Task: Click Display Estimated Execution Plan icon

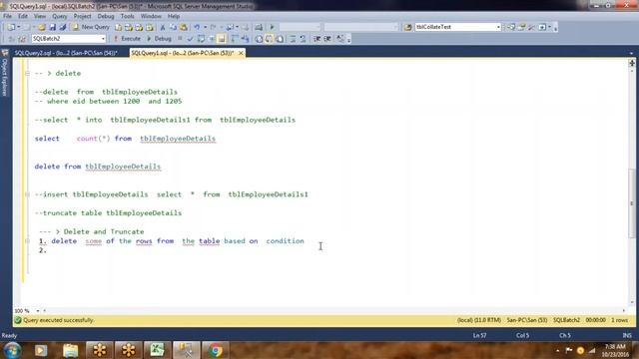Action: click(x=201, y=39)
